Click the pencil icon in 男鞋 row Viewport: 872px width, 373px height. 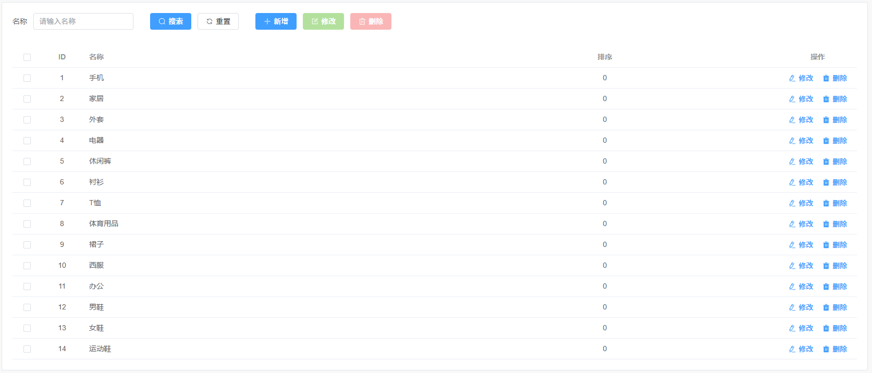point(792,307)
